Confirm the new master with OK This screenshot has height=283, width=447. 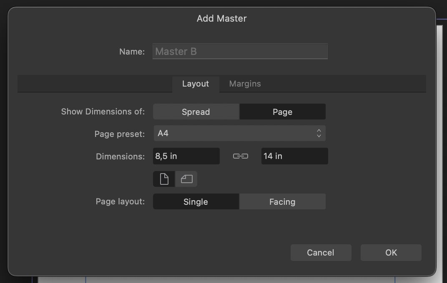(x=391, y=253)
